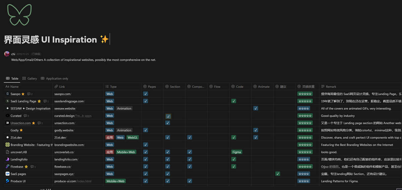402x190 pixels.
Task: Open the saaspo.com link
Action: pos(63,94)
